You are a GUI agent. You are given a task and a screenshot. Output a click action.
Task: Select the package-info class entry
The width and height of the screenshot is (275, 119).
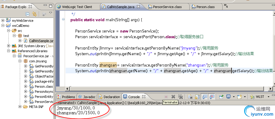(44, 81)
